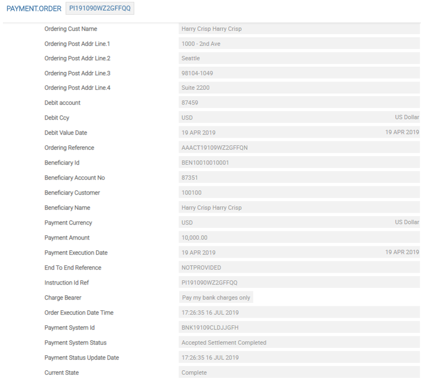The image size is (421, 382).
Task: Select the Payment System Id field
Action: point(299,327)
